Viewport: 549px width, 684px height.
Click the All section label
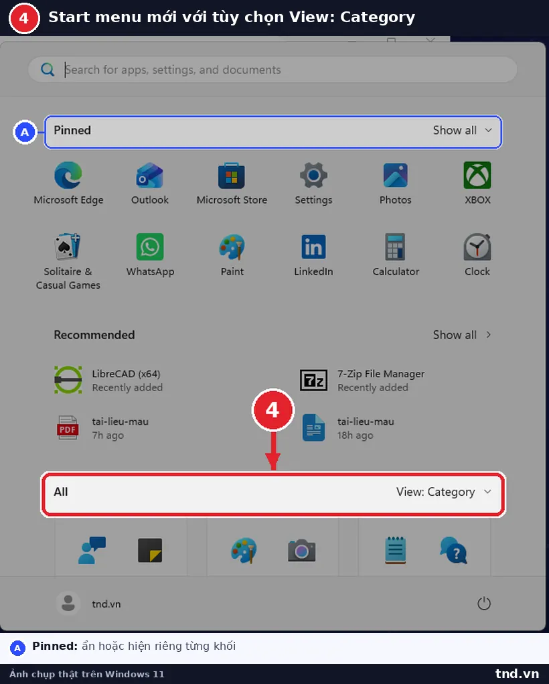[61, 492]
